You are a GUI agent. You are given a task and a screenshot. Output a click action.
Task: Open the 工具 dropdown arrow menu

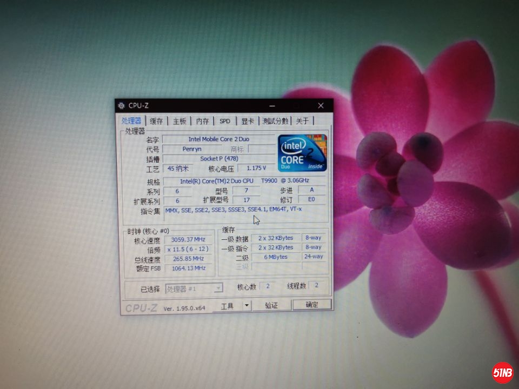pyautogui.click(x=247, y=305)
